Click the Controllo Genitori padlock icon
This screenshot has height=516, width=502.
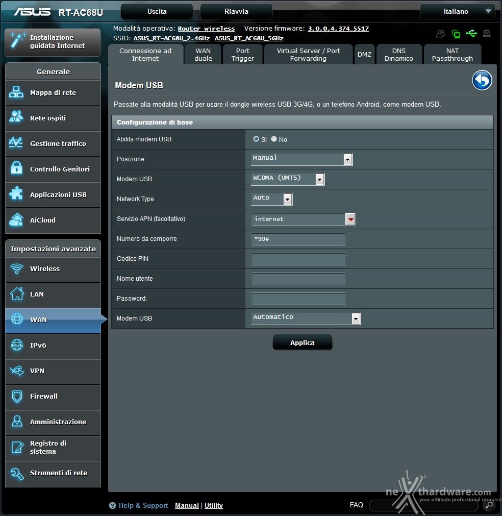(x=16, y=168)
